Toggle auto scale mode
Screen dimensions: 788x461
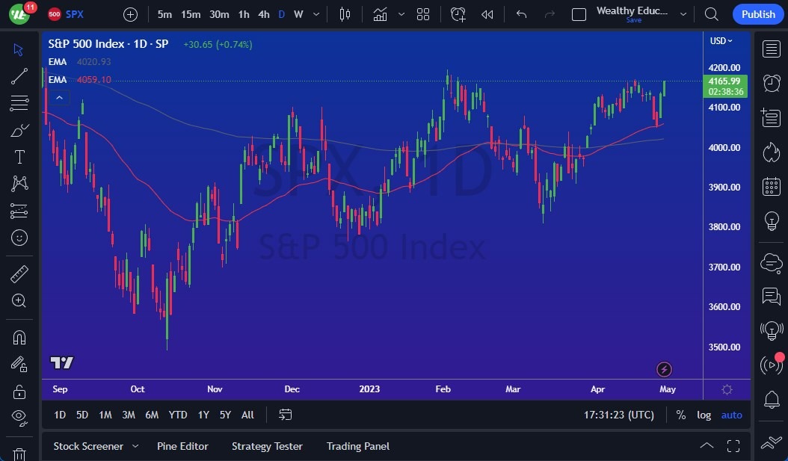731,415
